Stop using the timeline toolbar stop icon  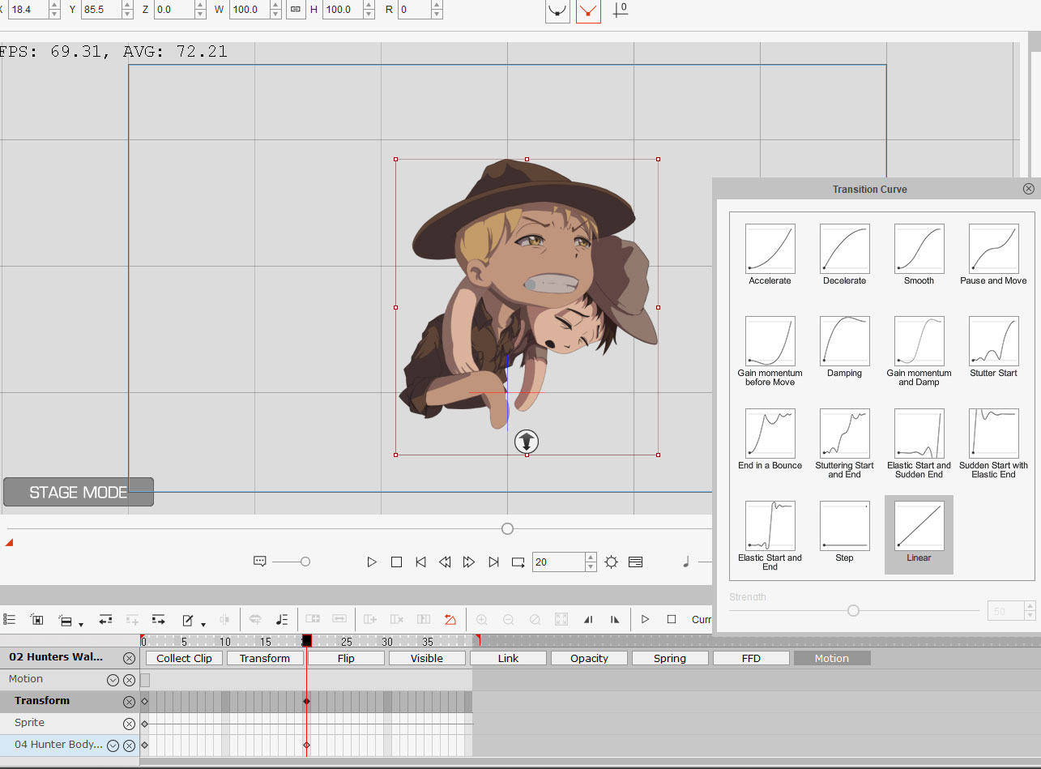[x=672, y=620]
